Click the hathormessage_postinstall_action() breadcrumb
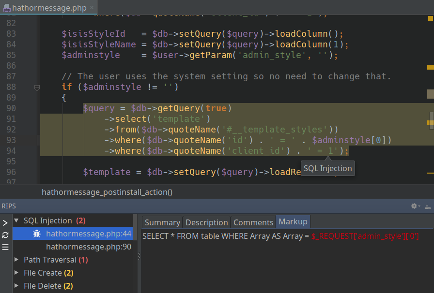 (107, 192)
